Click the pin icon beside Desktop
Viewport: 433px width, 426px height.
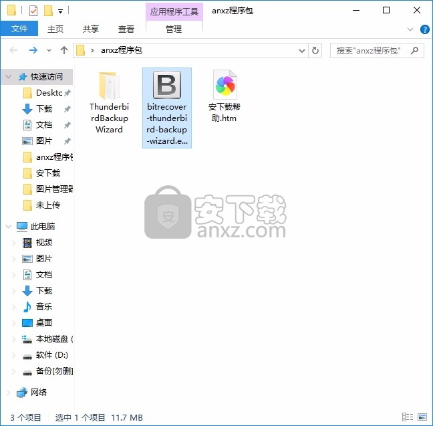67,93
